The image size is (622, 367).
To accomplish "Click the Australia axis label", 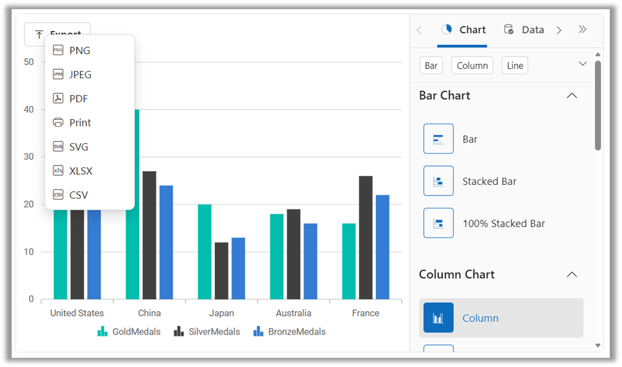I will 294,312.
